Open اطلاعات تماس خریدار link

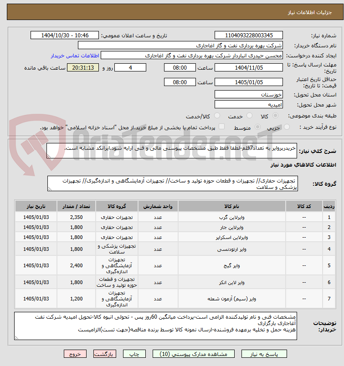click(x=75, y=56)
